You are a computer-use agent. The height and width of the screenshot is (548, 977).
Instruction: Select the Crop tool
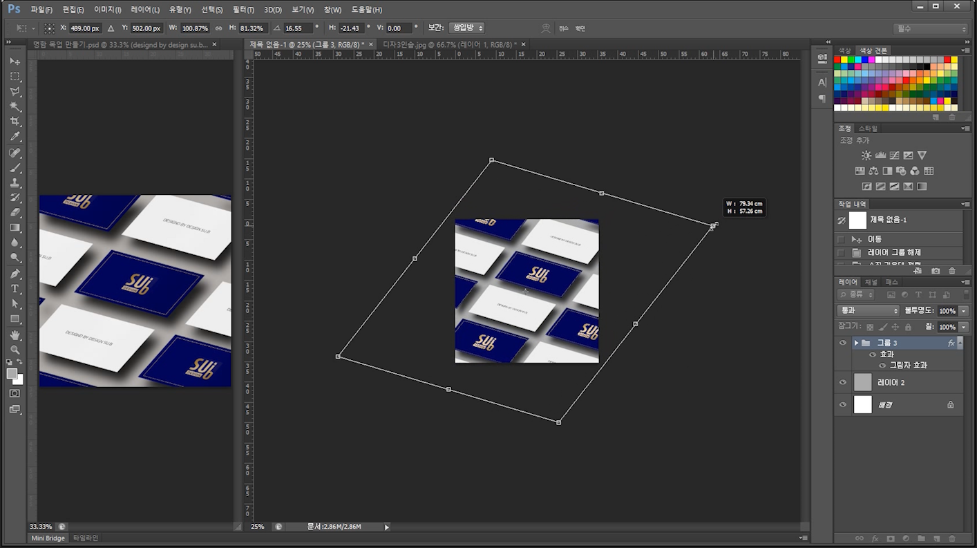[x=15, y=122]
